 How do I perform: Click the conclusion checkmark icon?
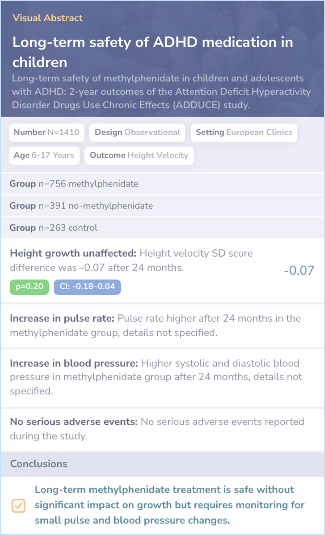click(18, 506)
